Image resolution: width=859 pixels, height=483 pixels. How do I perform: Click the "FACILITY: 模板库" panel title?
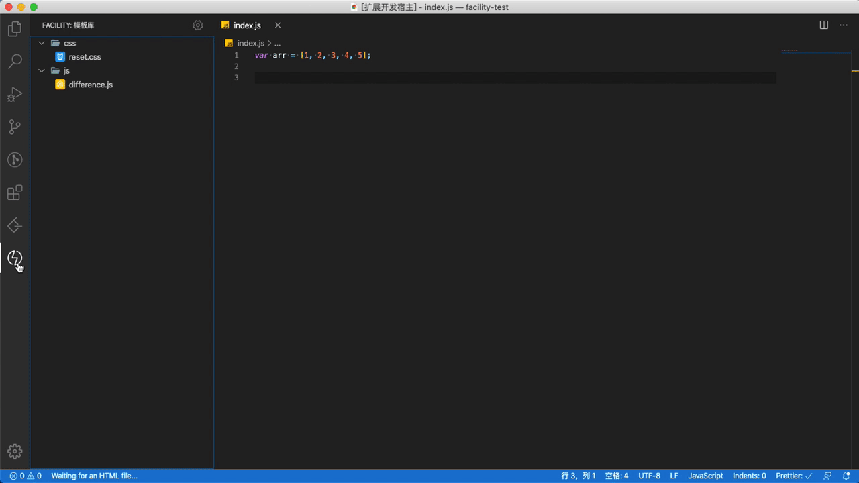point(68,25)
